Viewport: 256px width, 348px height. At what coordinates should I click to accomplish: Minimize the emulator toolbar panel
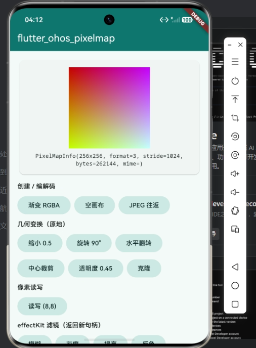pyautogui.click(x=230, y=45)
